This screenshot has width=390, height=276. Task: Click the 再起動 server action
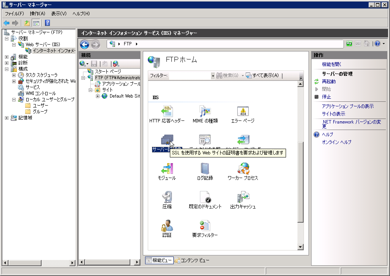329,81
